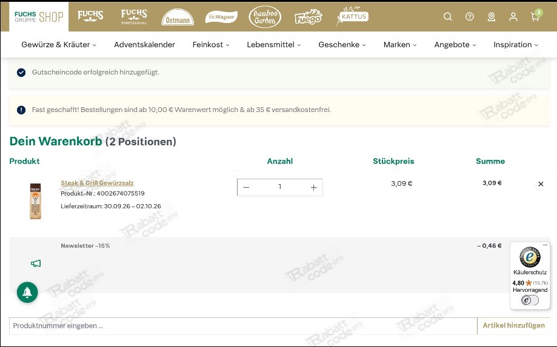Open the search magnifier icon
This screenshot has height=347, width=557.
click(447, 17)
